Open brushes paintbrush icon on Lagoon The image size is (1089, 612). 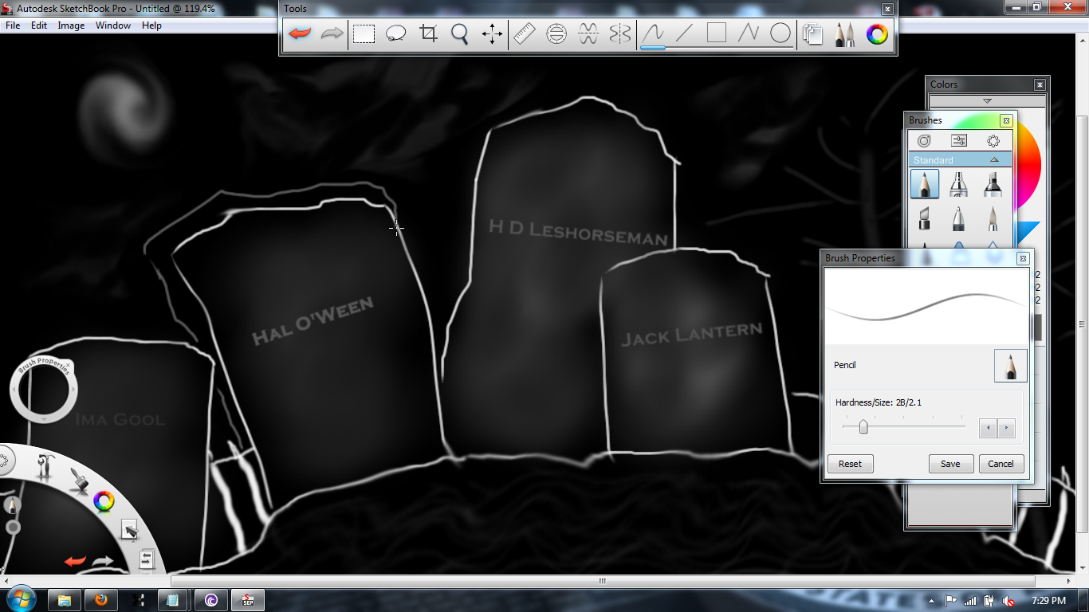click(x=77, y=480)
